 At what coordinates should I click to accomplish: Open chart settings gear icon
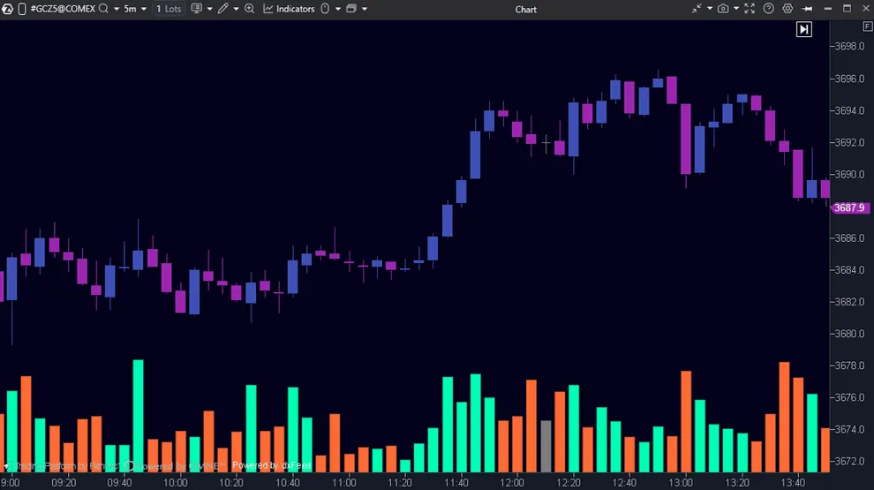(788, 9)
